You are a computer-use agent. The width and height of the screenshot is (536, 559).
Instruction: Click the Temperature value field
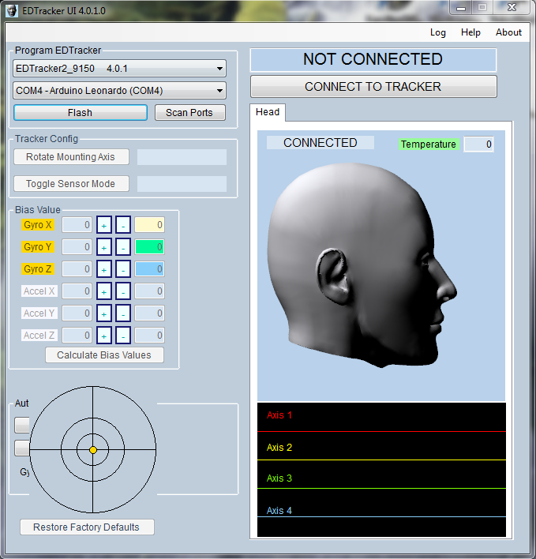click(478, 144)
